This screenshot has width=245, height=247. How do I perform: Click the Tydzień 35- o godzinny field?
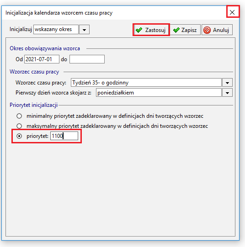click(x=146, y=83)
